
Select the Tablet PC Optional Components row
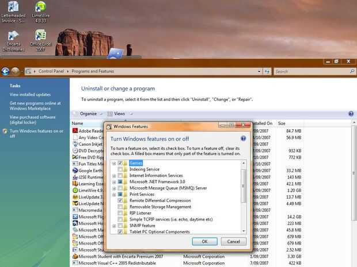point(159,231)
